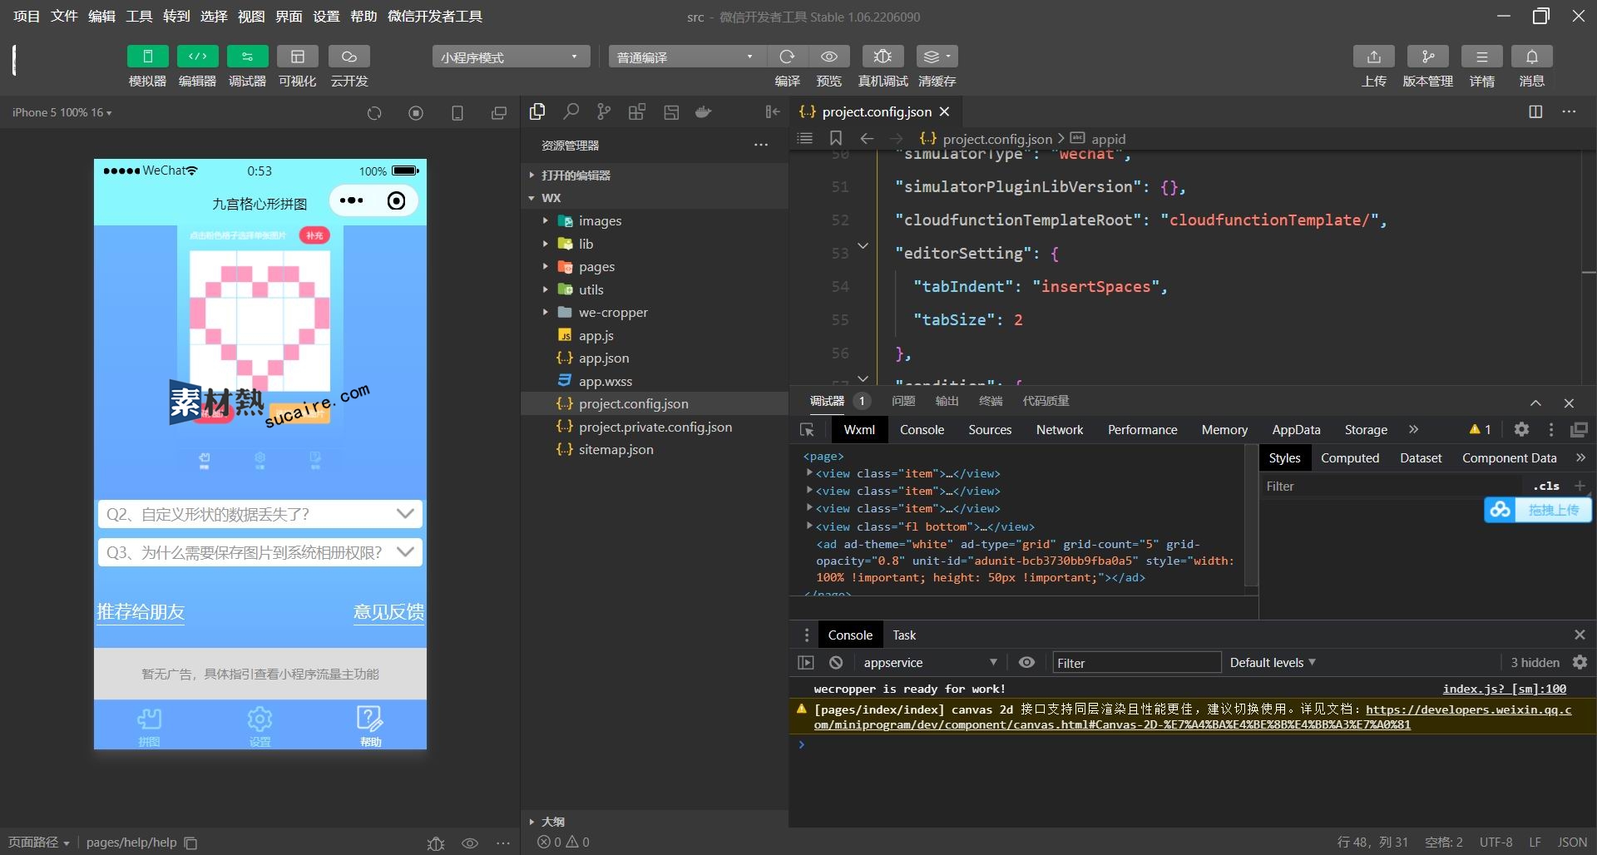Expand the images folder
The width and height of the screenshot is (1597, 855).
[x=600, y=221]
